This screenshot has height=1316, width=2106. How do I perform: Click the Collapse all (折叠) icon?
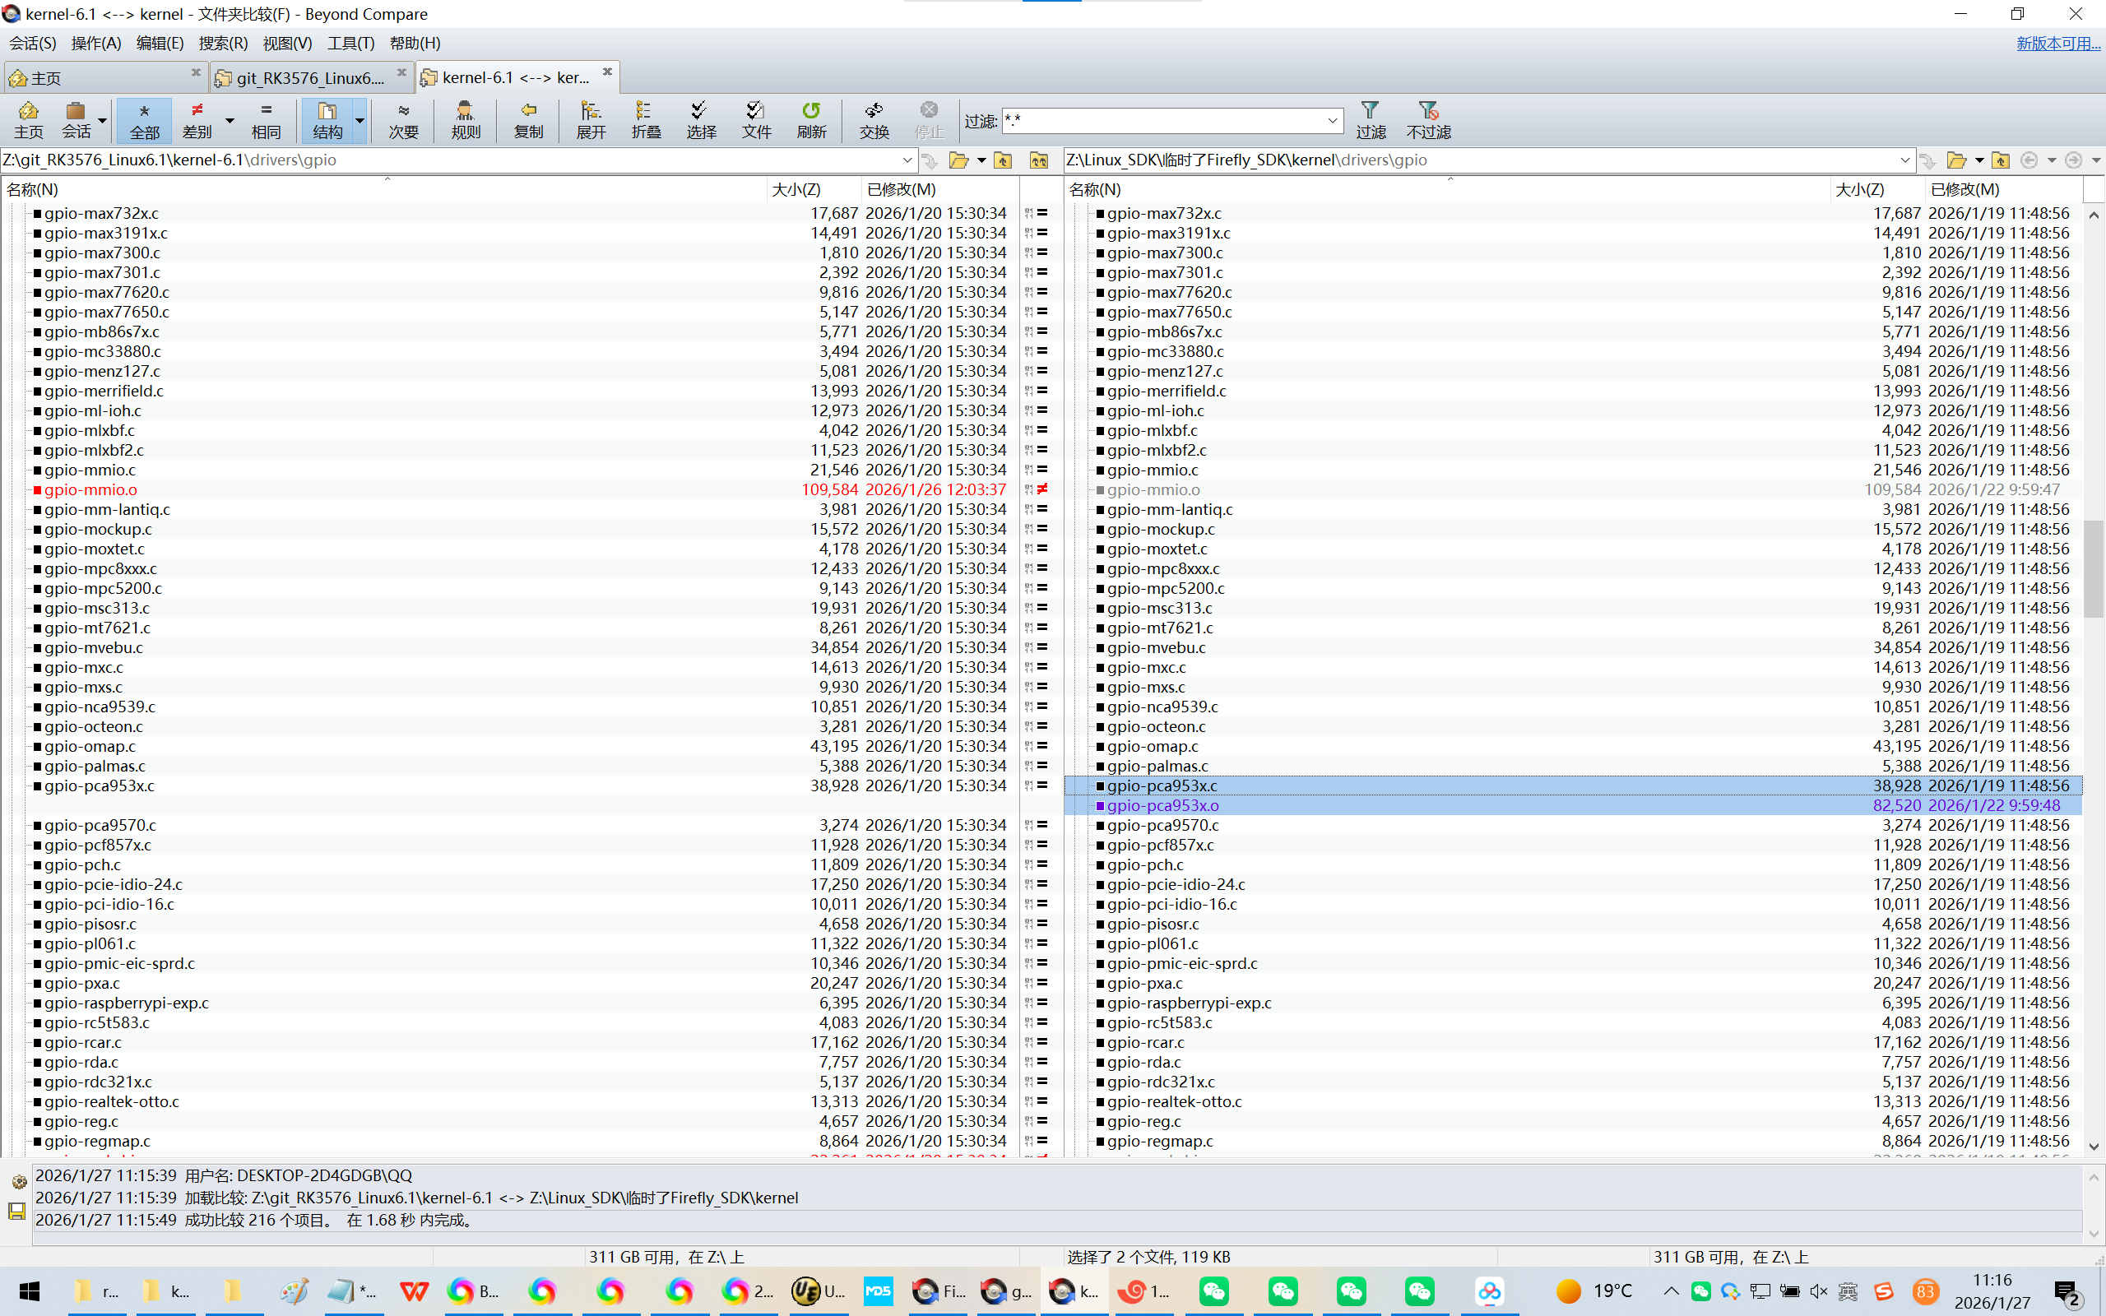646,119
